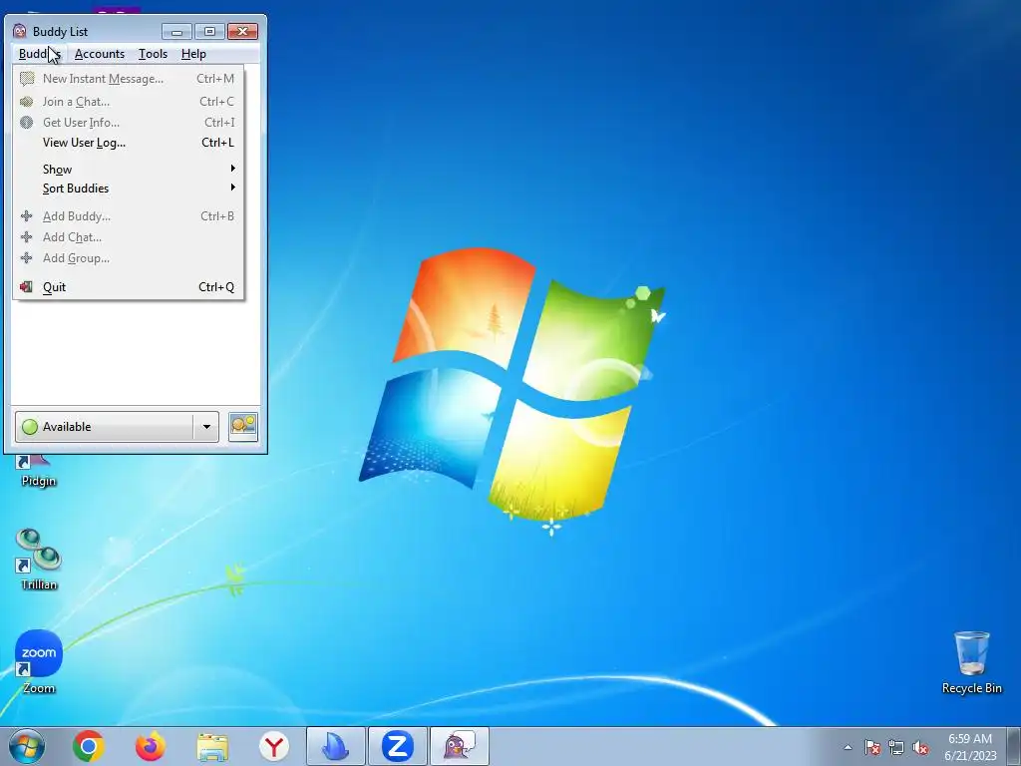This screenshot has height=766, width=1021.
Task: Maximize the Buddy List window
Action: click(x=209, y=31)
